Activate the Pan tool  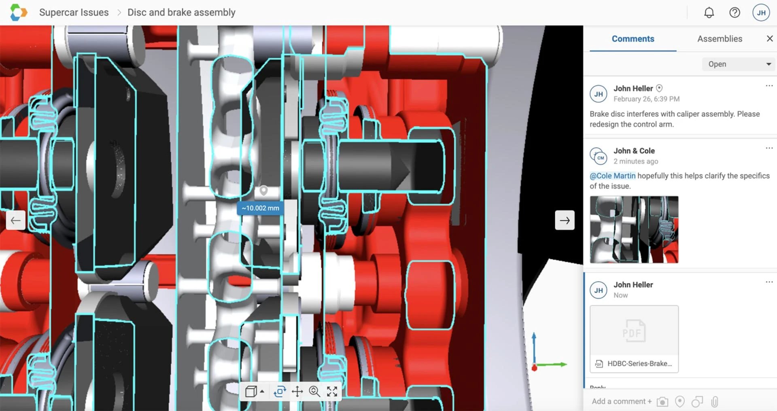[x=298, y=392]
